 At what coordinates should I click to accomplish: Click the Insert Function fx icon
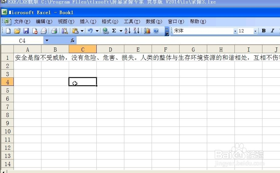72,41
